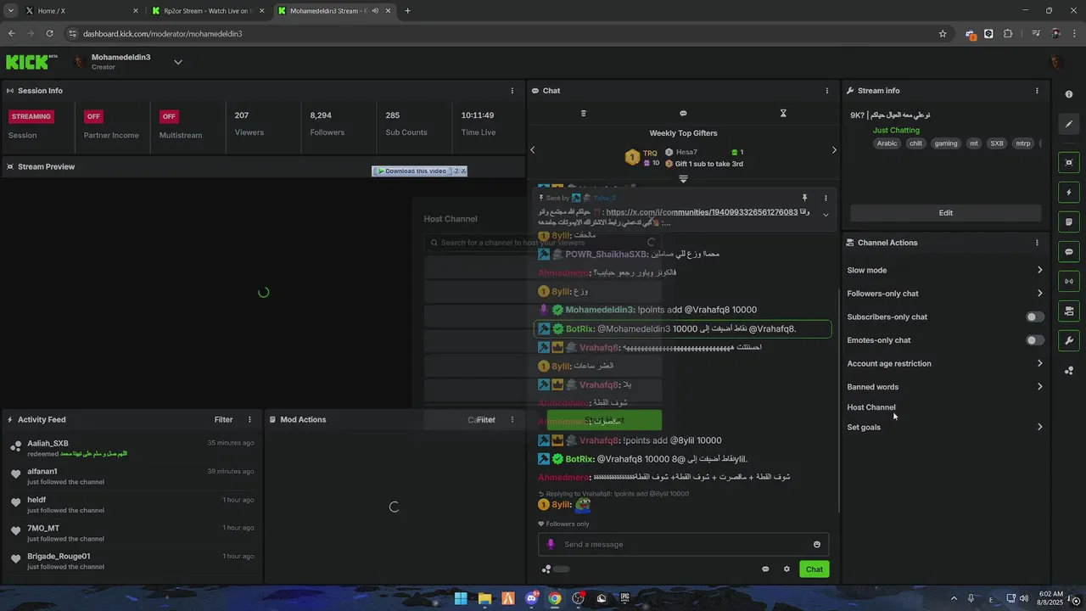Click the pencil edit icon in the right sidebar
The height and width of the screenshot is (611, 1086).
pyautogui.click(x=1069, y=124)
